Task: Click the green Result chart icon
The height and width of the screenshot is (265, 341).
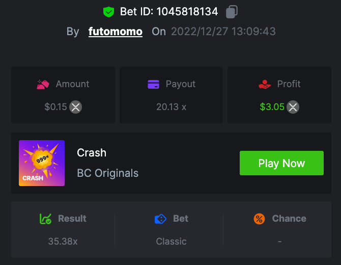Action: coord(46,219)
